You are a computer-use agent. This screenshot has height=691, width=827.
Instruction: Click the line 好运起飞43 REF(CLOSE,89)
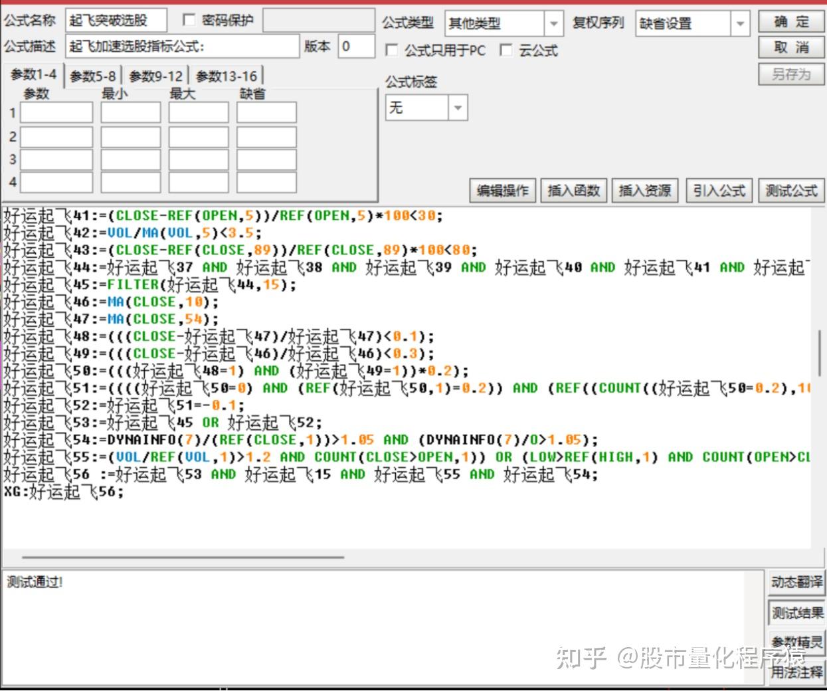[240, 250]
